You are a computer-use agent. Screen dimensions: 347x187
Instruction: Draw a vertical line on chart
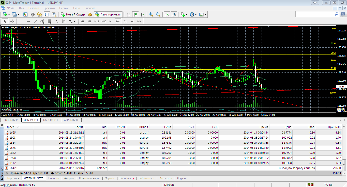[21, 21]
